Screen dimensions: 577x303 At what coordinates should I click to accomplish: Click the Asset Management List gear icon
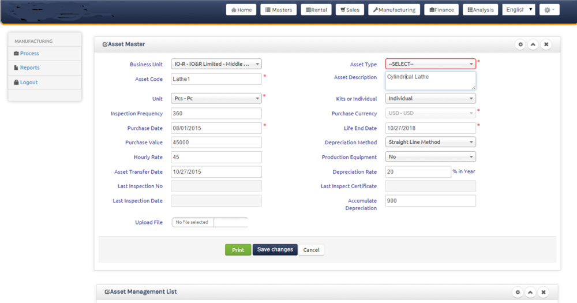coord(518,292)
